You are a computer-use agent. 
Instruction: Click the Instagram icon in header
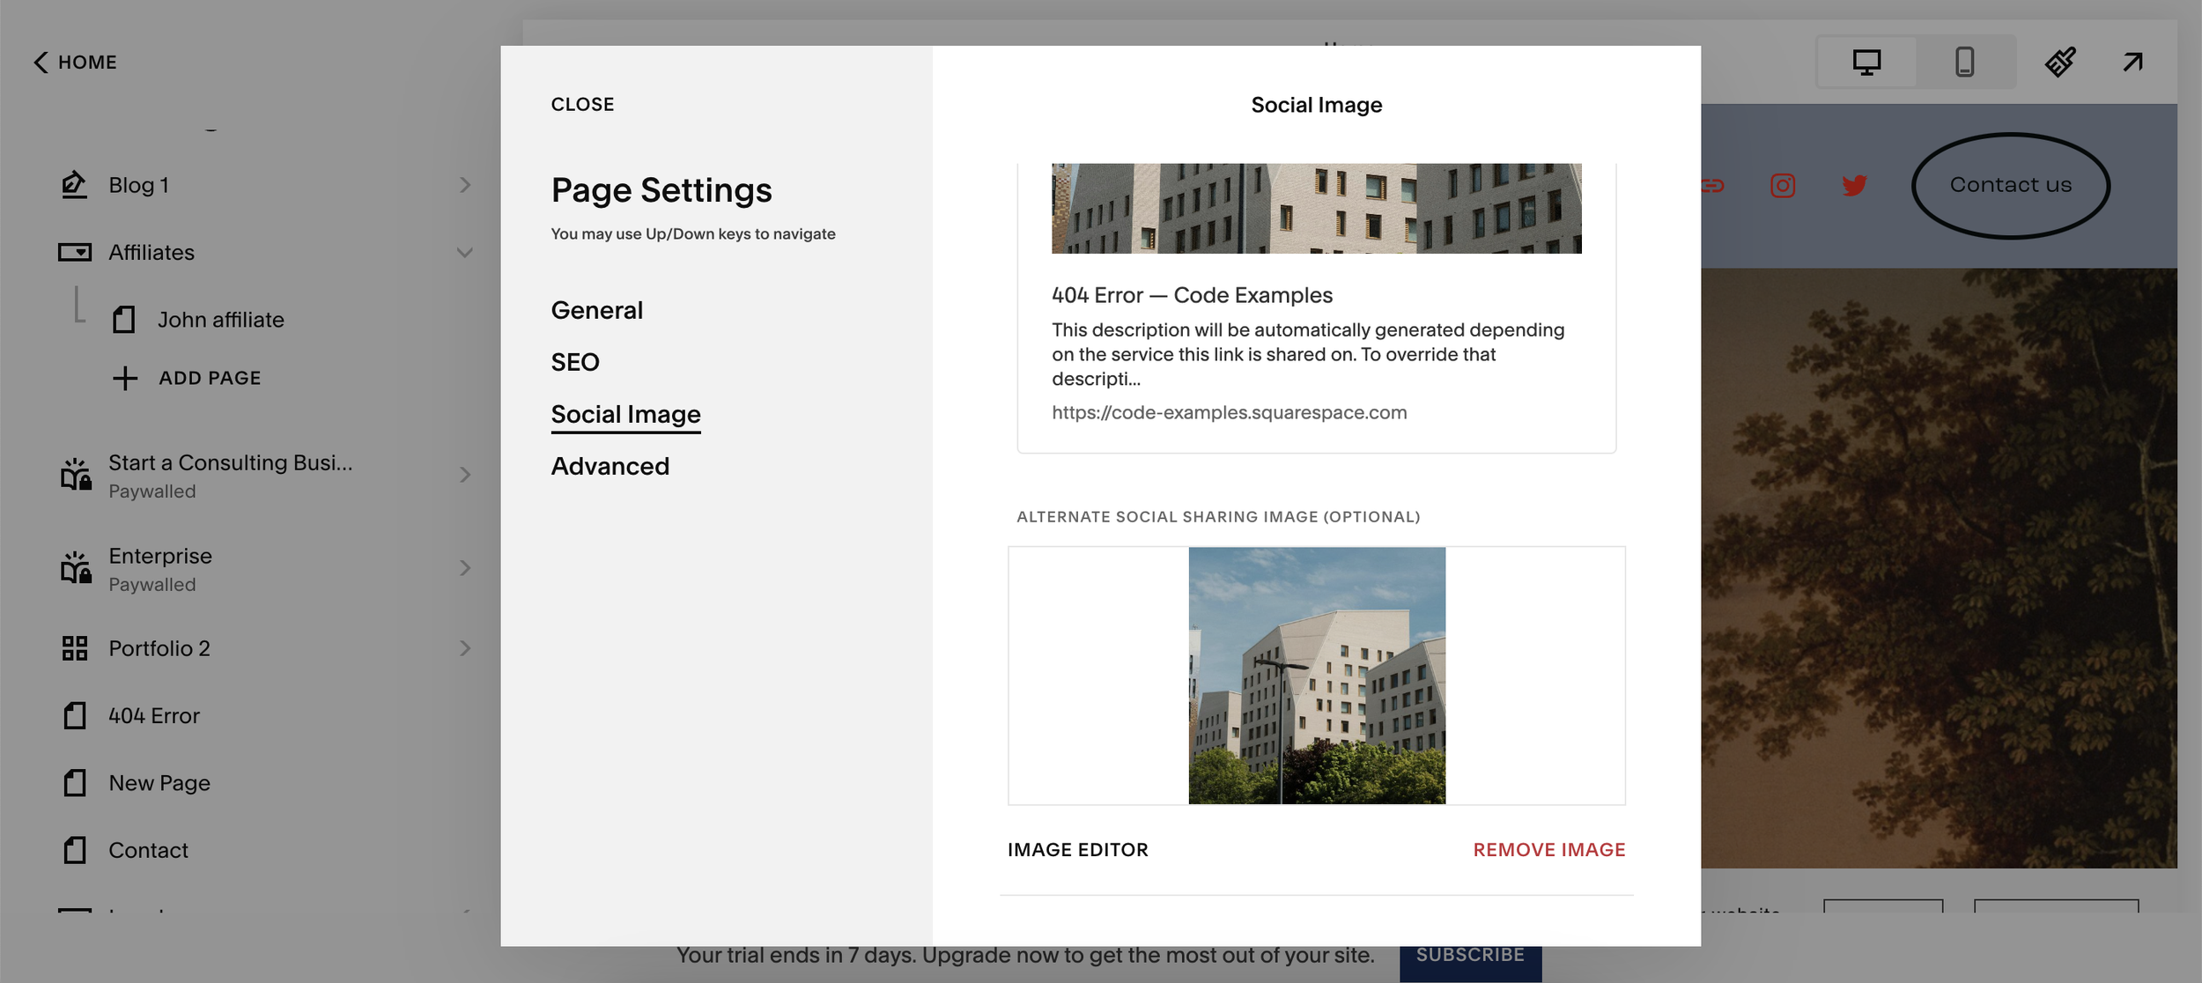(1783, 186)
